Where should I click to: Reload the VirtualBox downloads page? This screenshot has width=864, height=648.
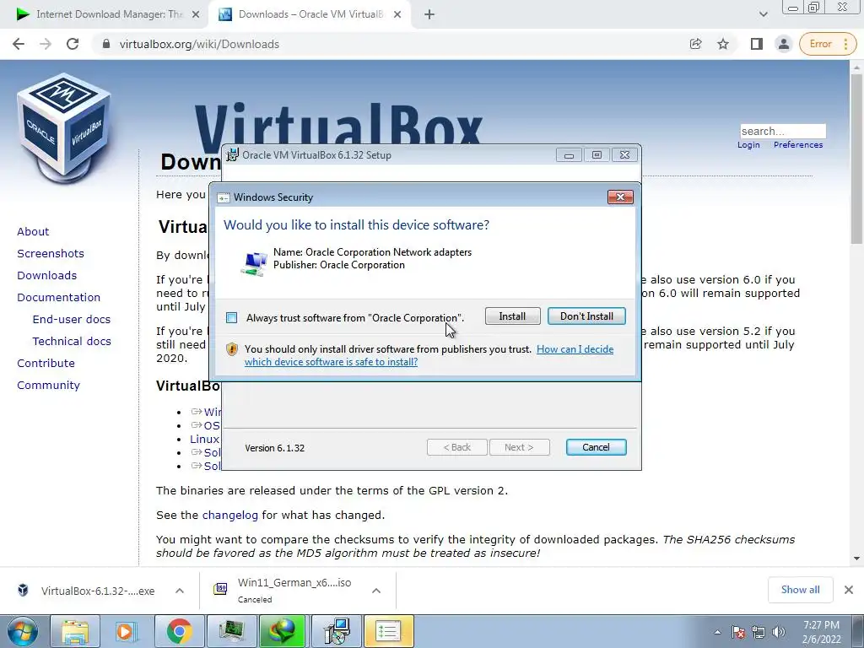(73, 44)
